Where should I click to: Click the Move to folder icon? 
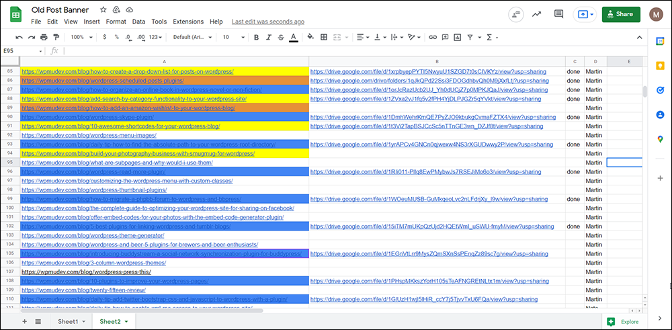[116, 10]
